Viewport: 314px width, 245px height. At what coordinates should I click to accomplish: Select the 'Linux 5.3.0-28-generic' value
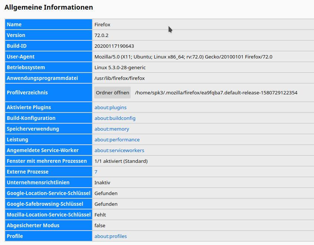tap(120, 67)
